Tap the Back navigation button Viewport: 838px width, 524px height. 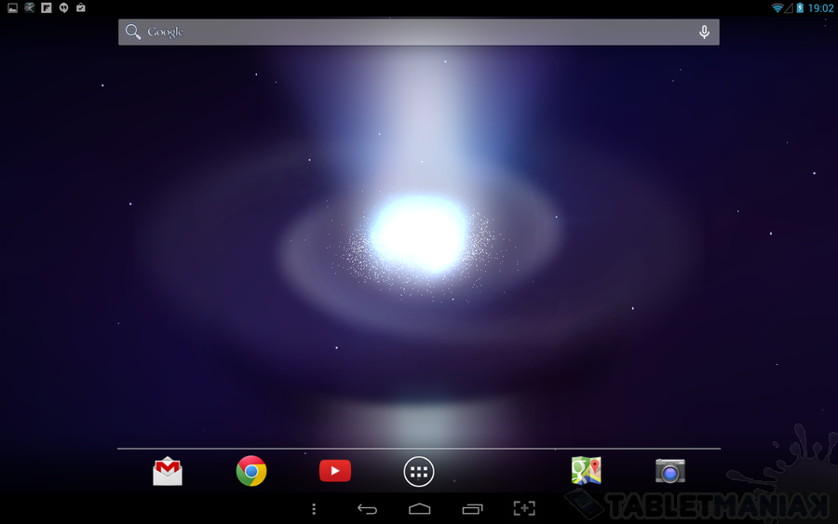[367, 509]
